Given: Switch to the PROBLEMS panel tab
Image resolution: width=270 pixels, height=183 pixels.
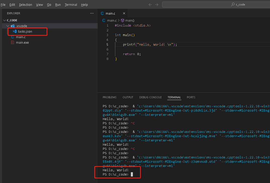Looking at the screenshot, I should 110,97.
